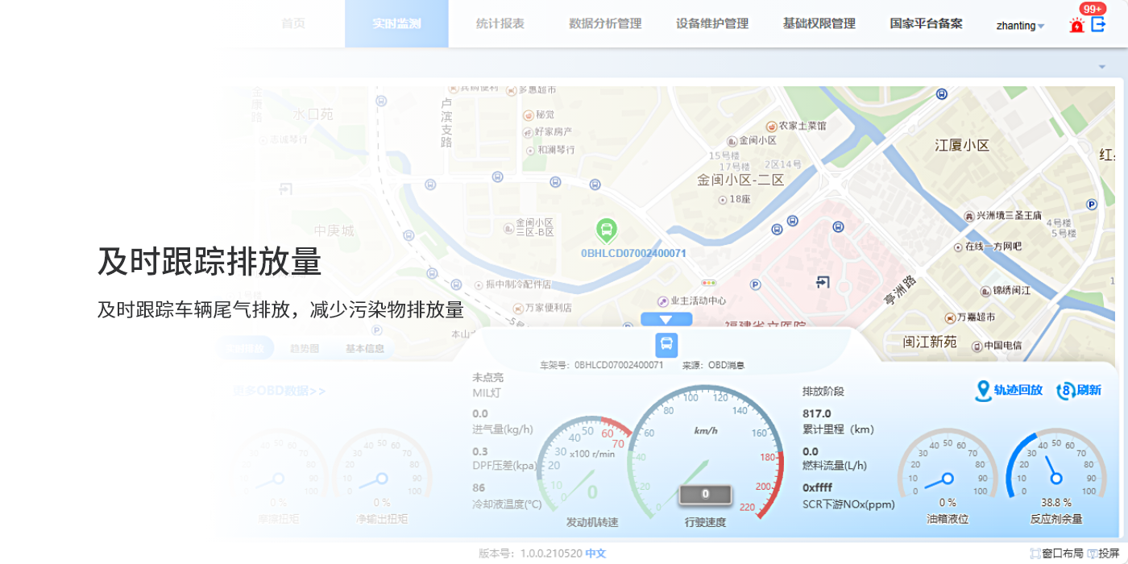Image resolution: width=1128 pixels, height=564 pixels.
Task: Click the 刷新 refresh button
Action: coord(1079,390)
